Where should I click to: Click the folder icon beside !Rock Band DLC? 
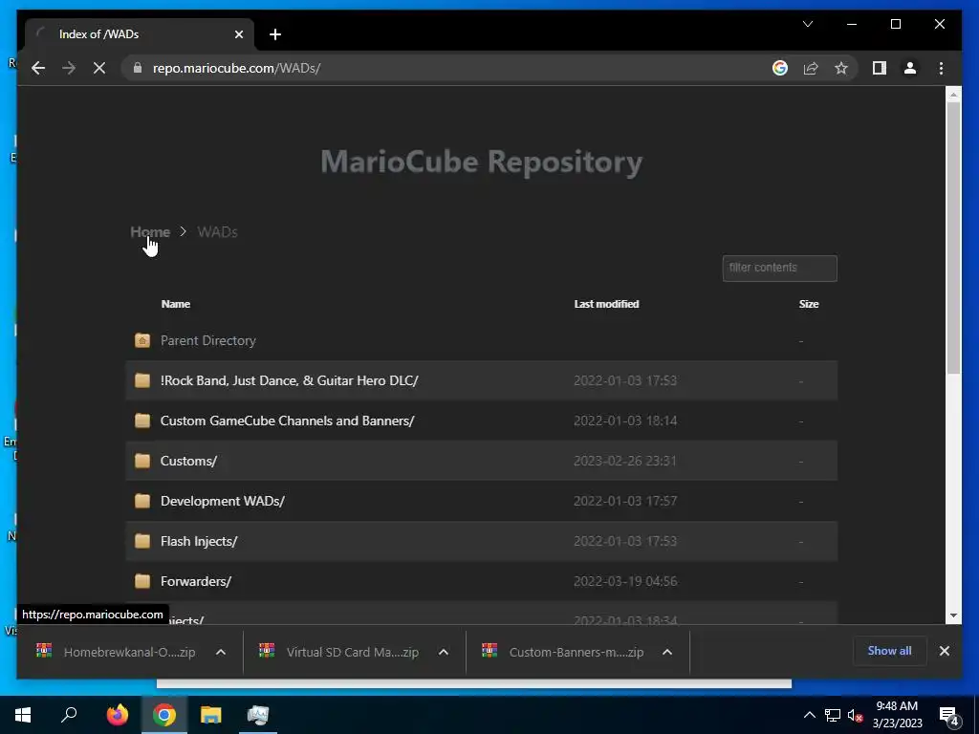(x=142, y=380)
